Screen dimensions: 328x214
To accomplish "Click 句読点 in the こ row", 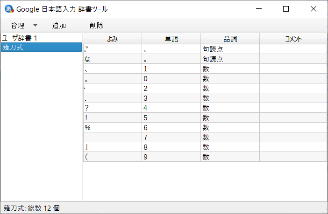I will tap(230, 49).
